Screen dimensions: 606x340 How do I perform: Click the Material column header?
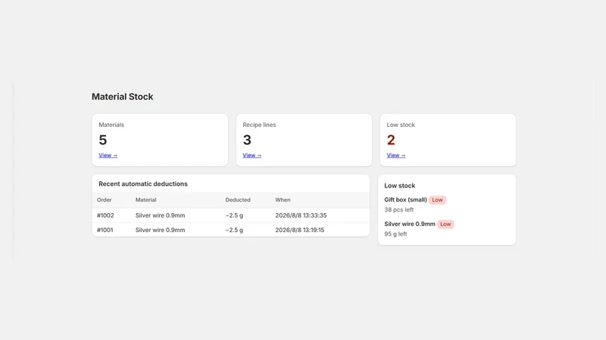tap(145, 199)
